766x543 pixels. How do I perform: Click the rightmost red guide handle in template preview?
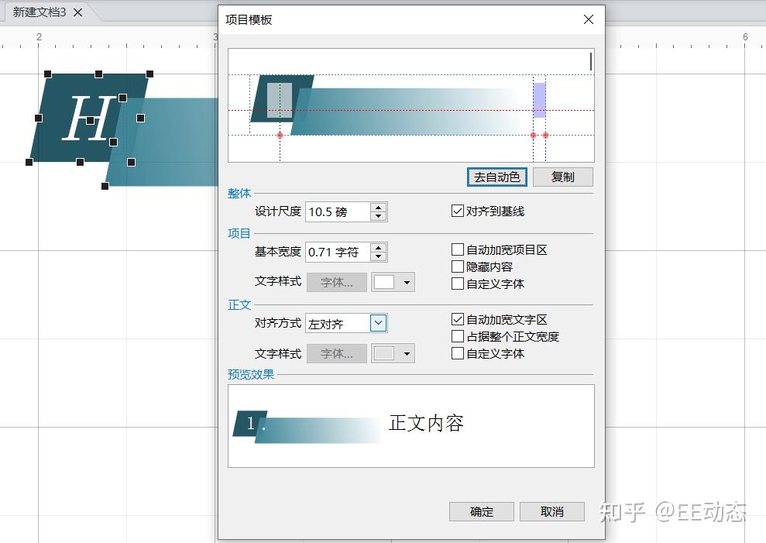coord(546,136)
